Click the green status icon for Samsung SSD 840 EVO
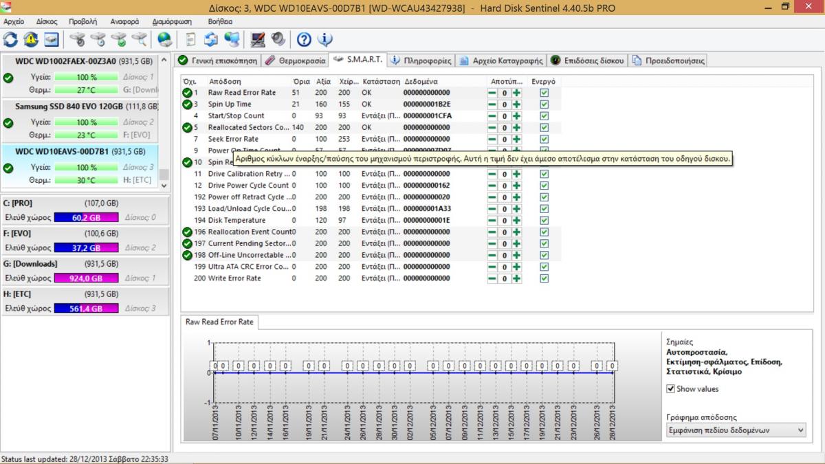This screenshot has width=825, height=464. 8,122
